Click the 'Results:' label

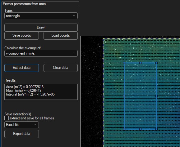(11, 80)
